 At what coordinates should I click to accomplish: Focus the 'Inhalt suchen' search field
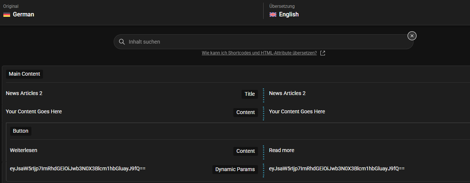263,42
